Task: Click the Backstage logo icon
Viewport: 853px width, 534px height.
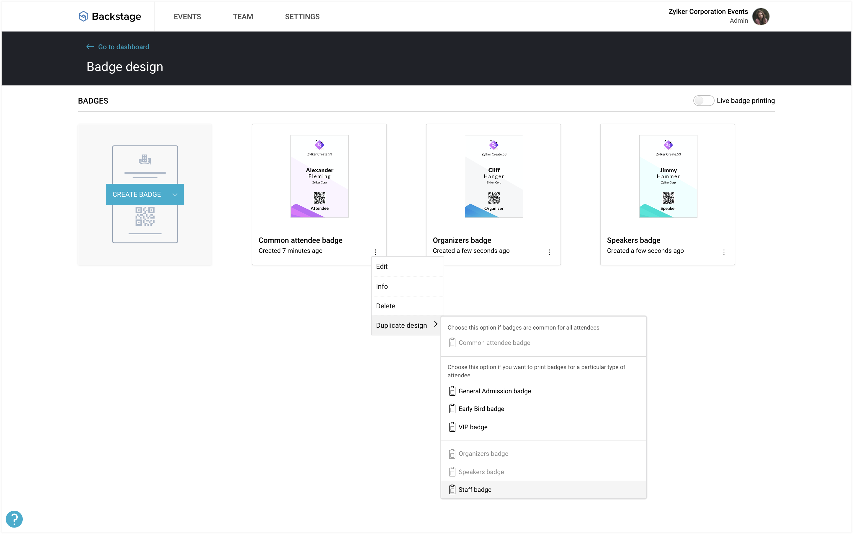Action: click(x=83, y=16)
